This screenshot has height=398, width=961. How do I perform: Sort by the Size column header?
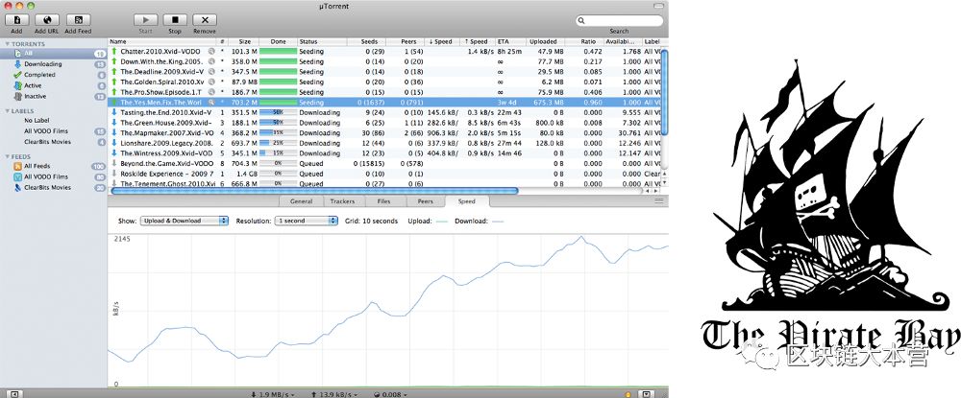point(244,41)
